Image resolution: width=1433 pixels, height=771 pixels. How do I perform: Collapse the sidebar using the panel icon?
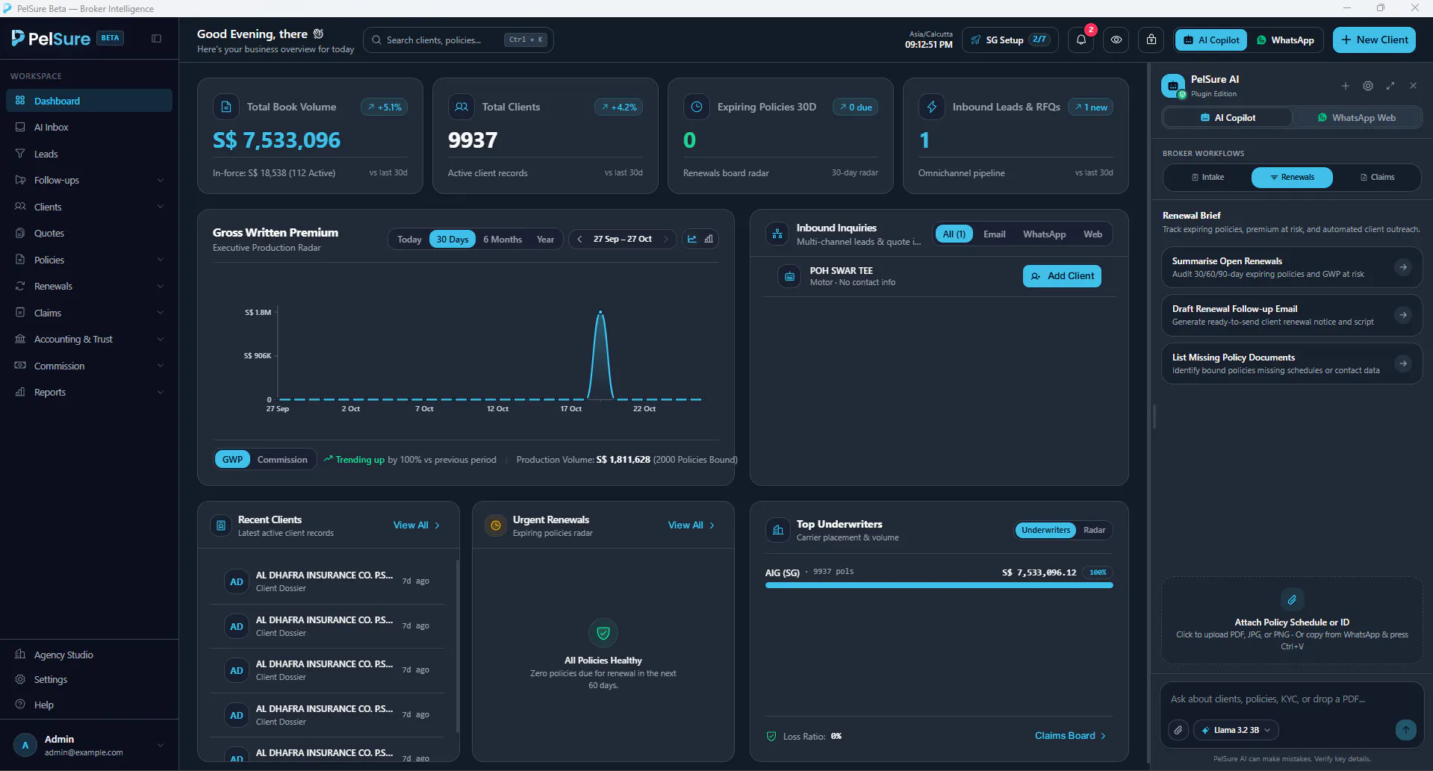click(x=156, y=39)
